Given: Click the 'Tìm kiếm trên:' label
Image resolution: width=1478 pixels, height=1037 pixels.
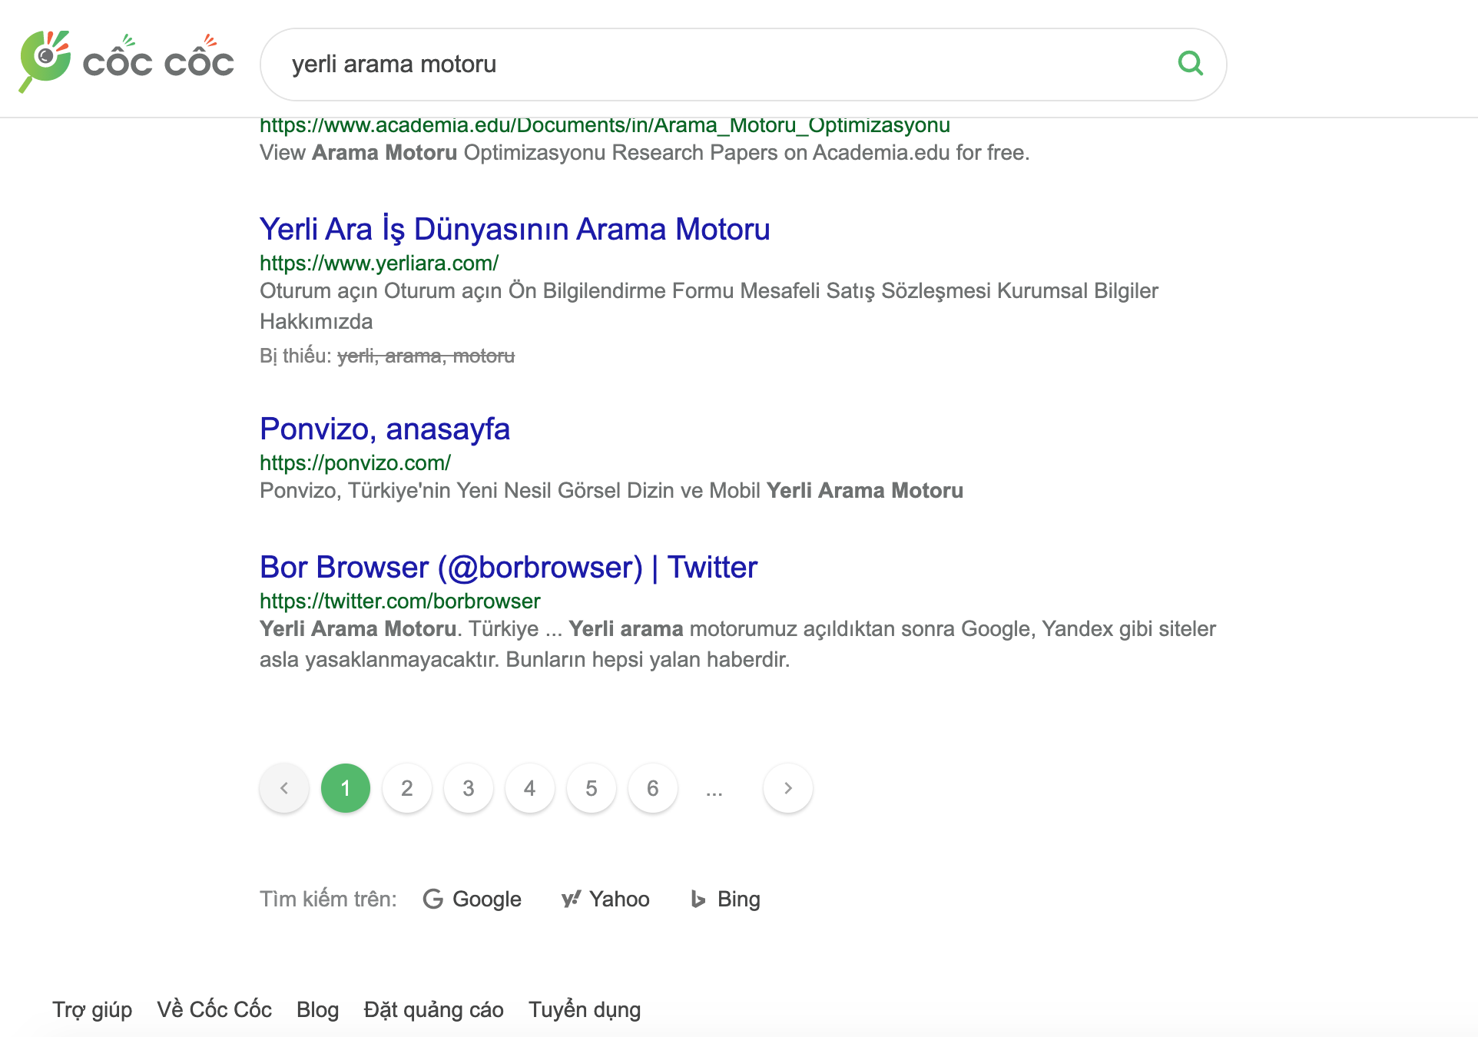Looking at the screenshot, I should click(328, 900).
